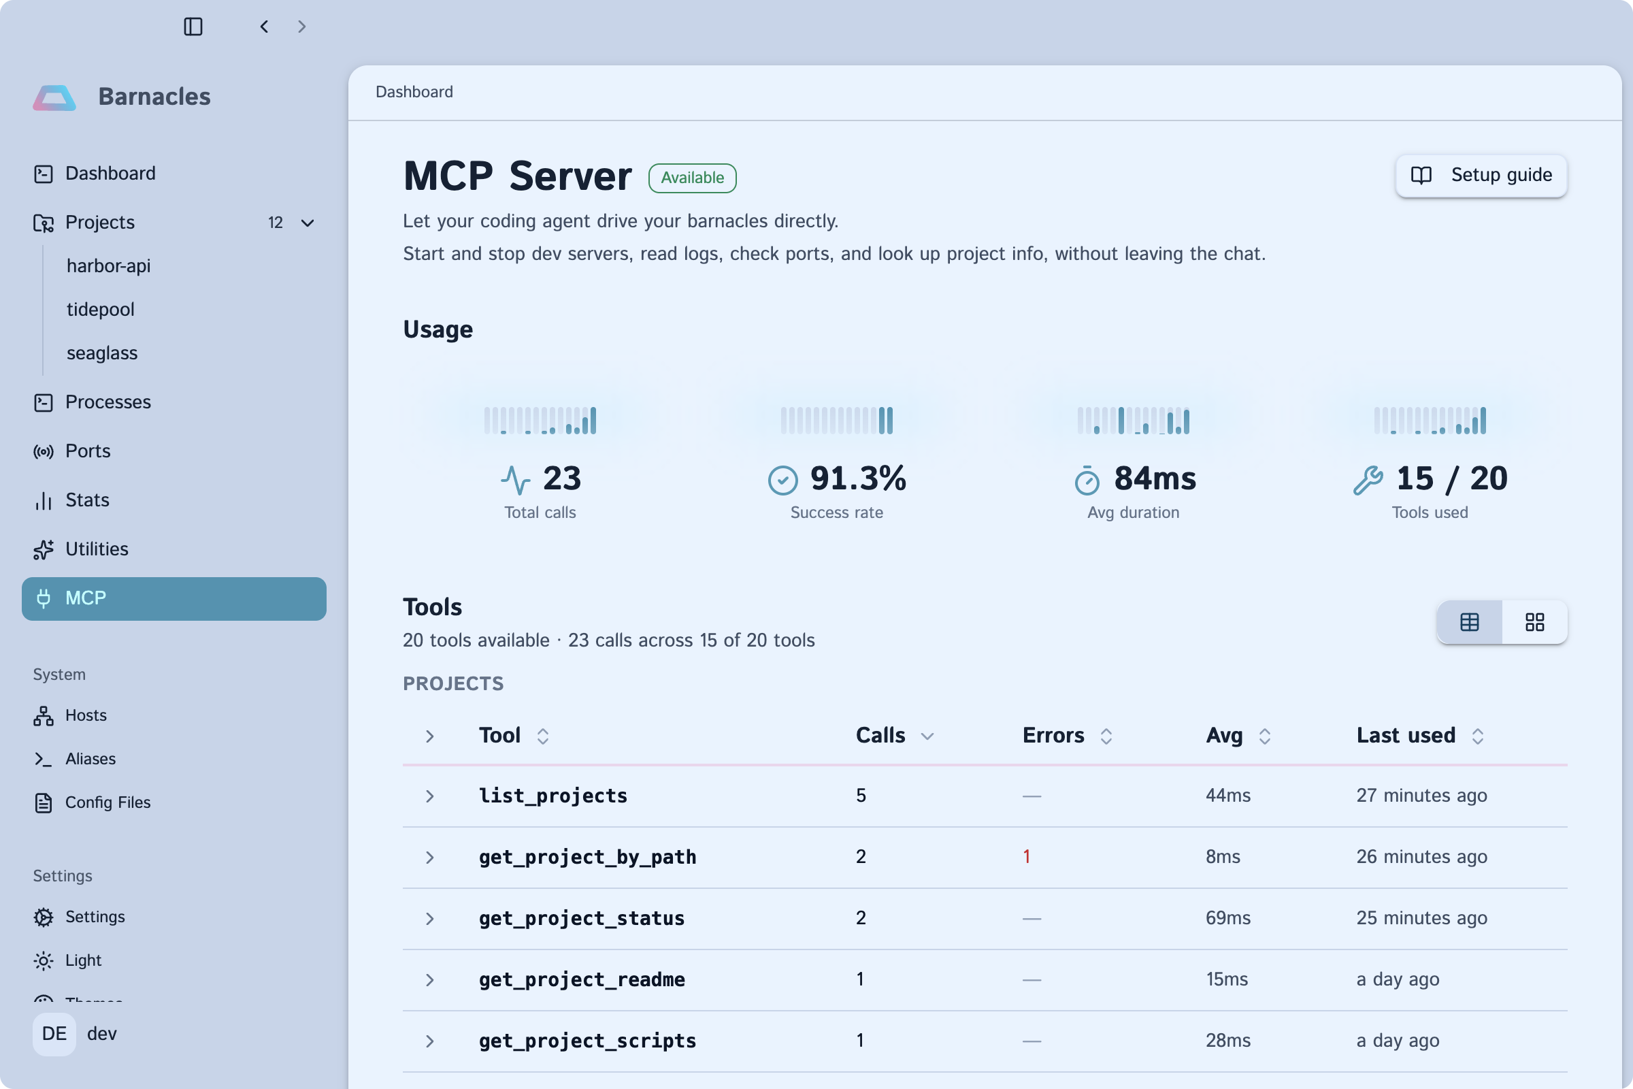Toggle the sidebar panel icon
Image resolution: width=1633 pixels, height=1089 pixels.
[x=193, y=27]
